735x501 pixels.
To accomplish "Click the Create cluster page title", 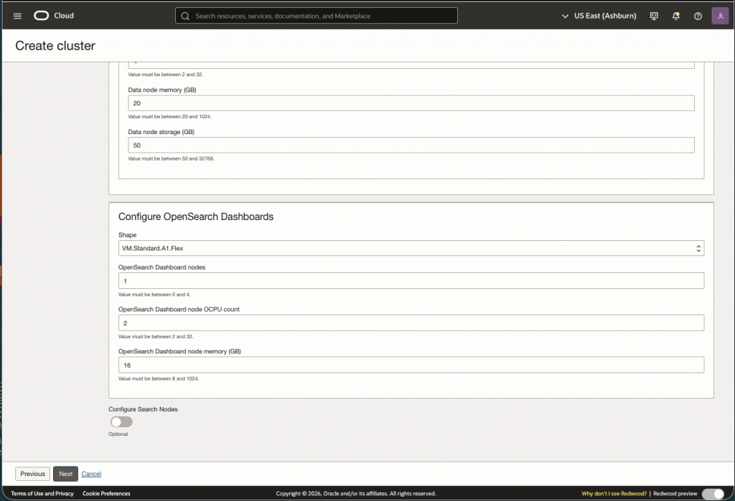I will [x=55, y=45].
